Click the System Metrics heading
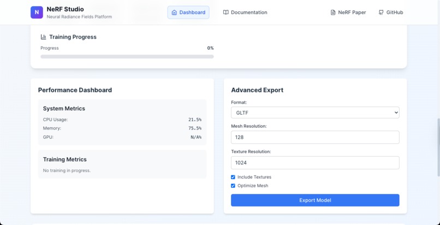The height and width of the screenshot is (225, 440). tap(64, 109)
